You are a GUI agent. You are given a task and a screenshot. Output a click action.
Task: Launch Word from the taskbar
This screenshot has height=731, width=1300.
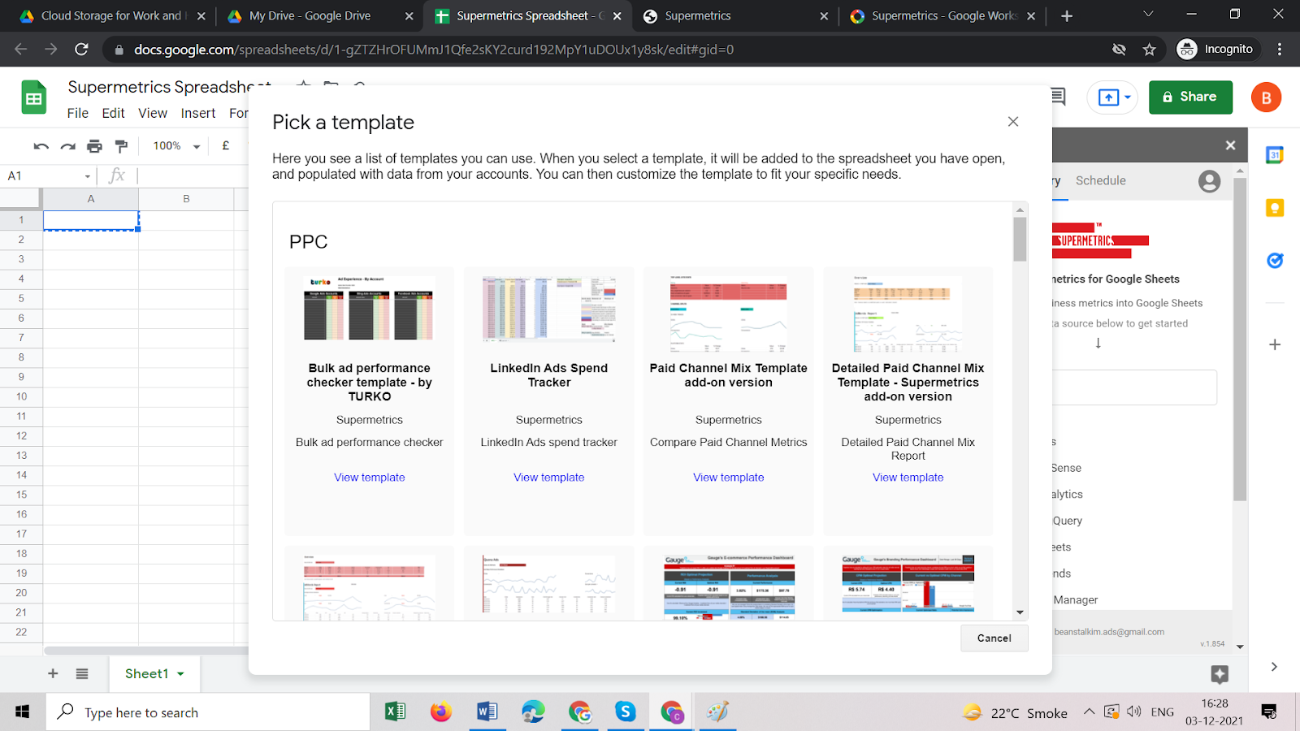(x=487, y=712)
